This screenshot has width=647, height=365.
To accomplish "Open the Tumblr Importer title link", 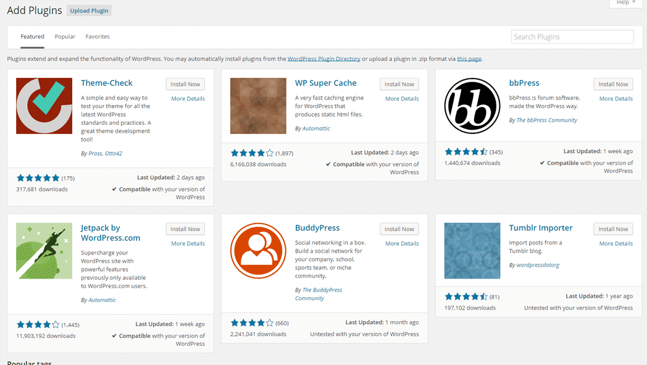I will [541, 228].
